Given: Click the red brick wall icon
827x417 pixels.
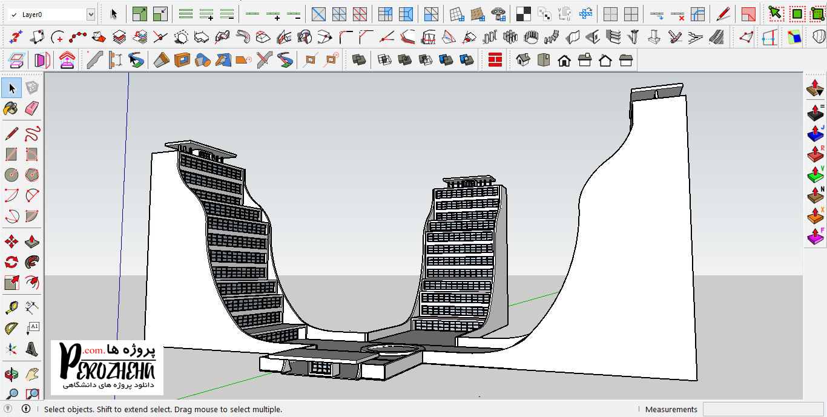Looking at the screenshot, I should 495,60.
